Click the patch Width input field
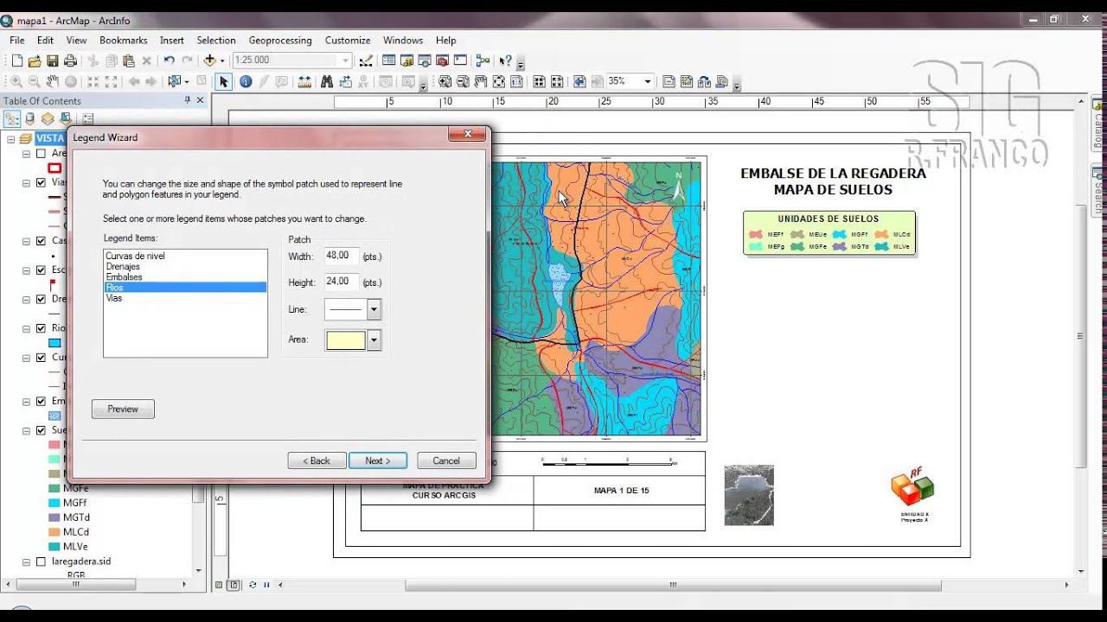The height and width of the screenshot is (622, 1107). coord(342,256)
